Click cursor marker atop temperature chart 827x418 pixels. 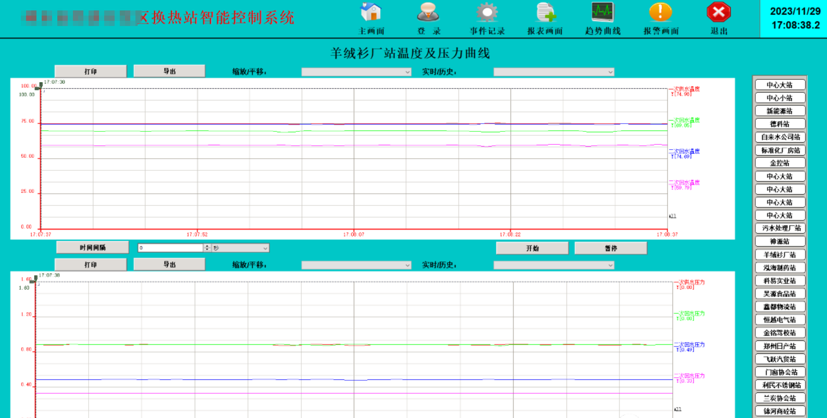[40, 86]
